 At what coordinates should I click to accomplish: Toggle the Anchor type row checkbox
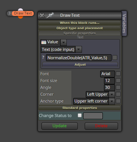[x=118, y=101]
